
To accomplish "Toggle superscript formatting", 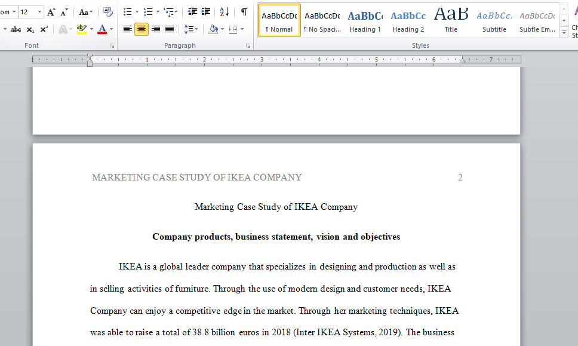I will [x=44, y=29].
